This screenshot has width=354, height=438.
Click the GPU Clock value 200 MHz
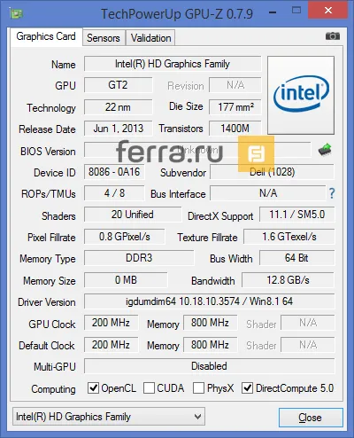111,323
